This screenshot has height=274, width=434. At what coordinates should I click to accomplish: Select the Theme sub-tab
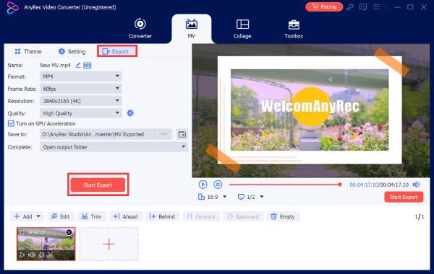coord(28,52)
